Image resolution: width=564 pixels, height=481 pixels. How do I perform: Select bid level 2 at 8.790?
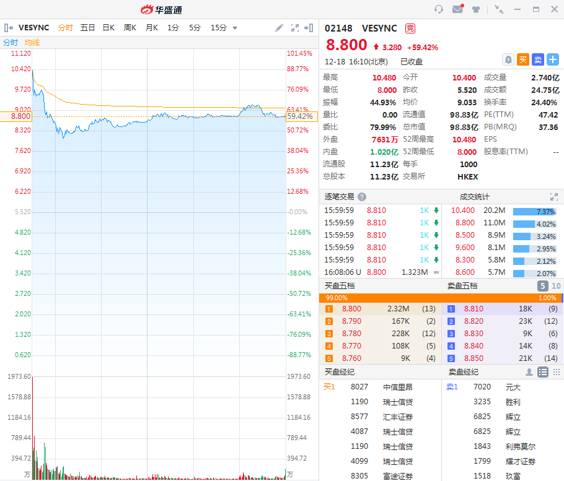coord(380,321)
